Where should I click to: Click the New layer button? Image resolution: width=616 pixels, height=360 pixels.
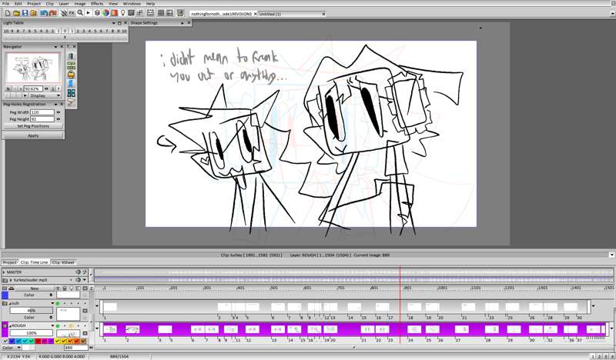35,288
